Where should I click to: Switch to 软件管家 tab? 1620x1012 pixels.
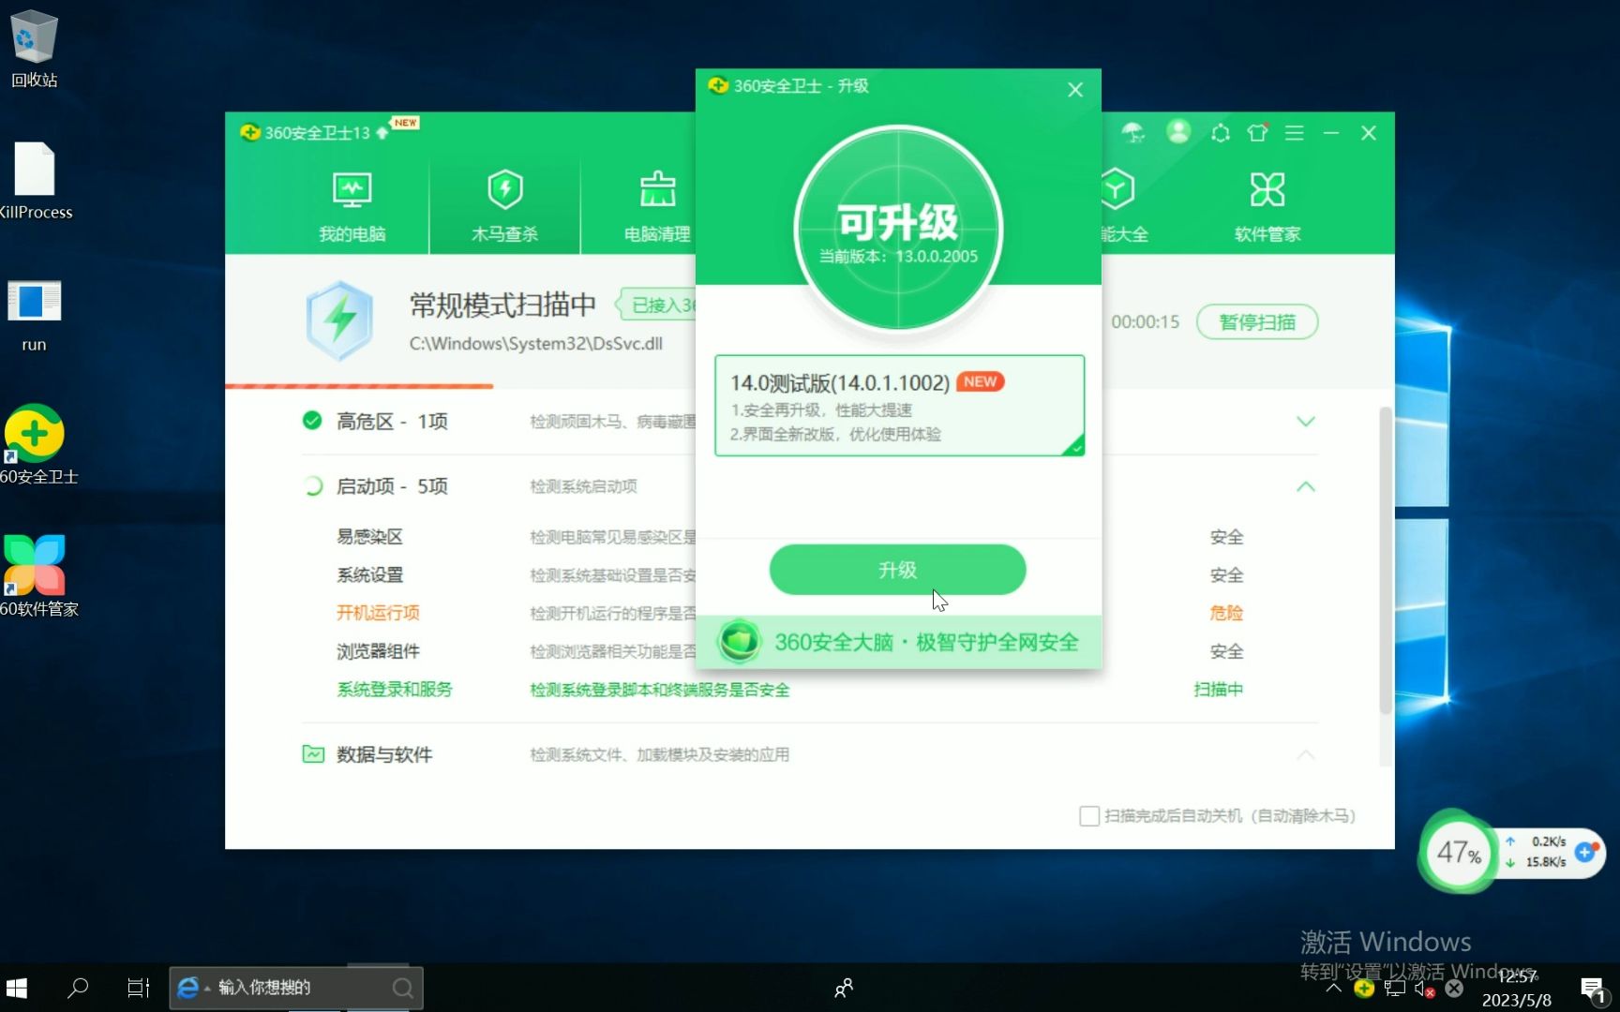point(1267,207)
